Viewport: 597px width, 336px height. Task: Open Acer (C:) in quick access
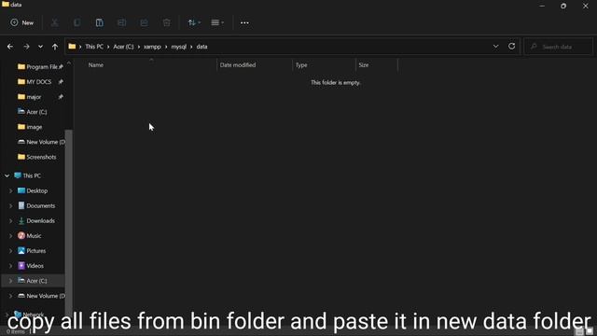click(33, 112)
